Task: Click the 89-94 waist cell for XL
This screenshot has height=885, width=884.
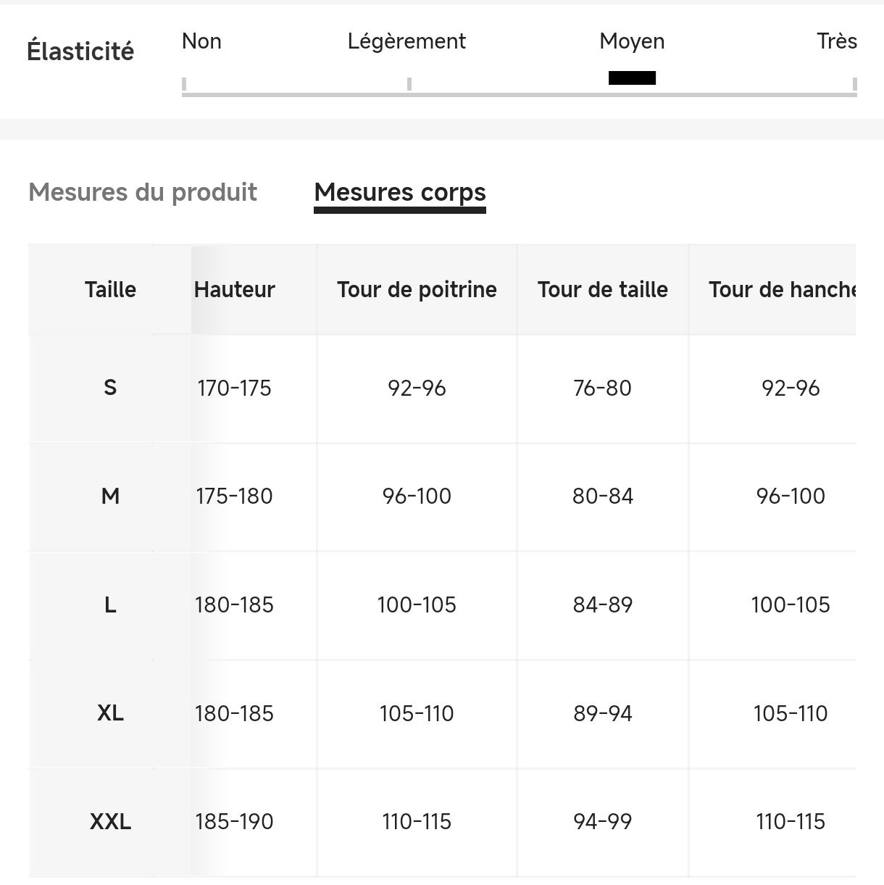Action: point(603,713)
